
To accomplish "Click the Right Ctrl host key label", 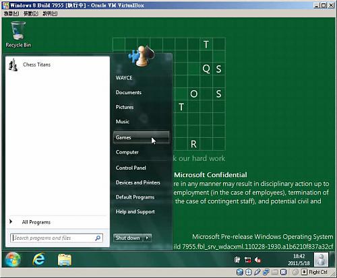I will (317, 272).
